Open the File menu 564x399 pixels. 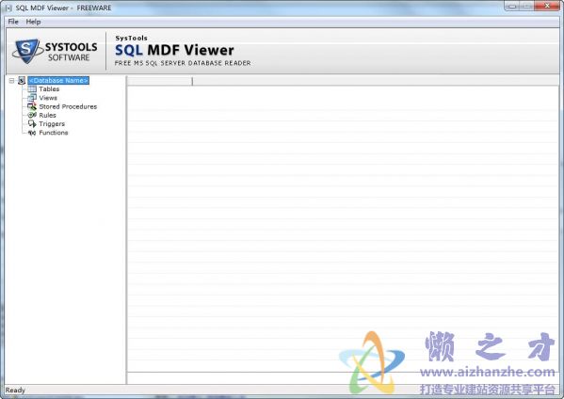13,22
